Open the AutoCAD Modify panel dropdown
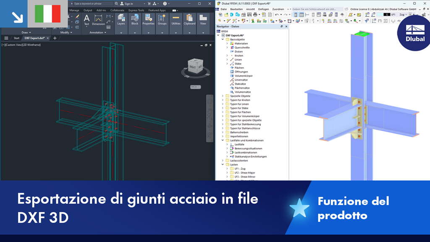 (66, 32)
